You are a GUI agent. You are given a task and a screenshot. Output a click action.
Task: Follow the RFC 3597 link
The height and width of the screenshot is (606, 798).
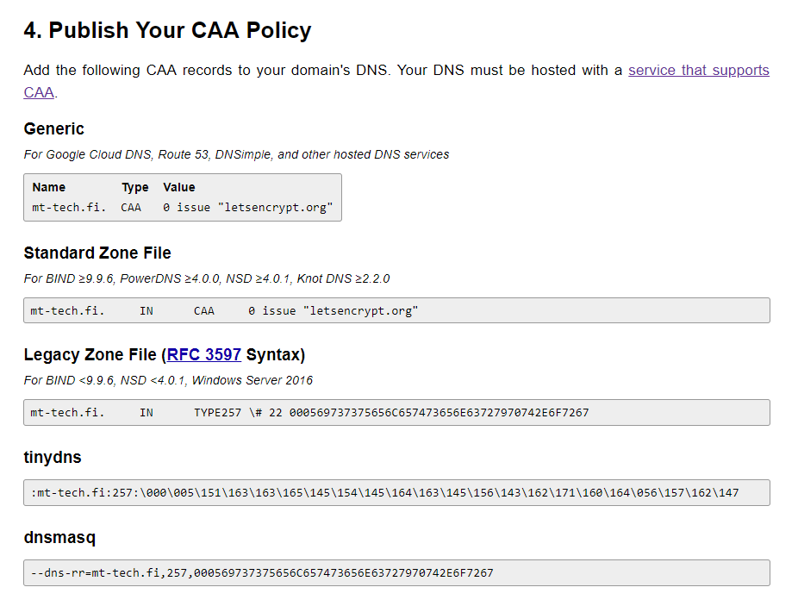tap(204, 355)
